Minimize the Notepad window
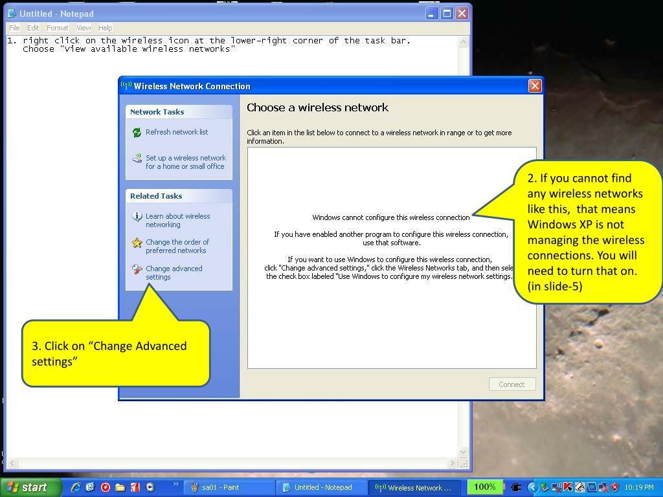 coord(431,14)
